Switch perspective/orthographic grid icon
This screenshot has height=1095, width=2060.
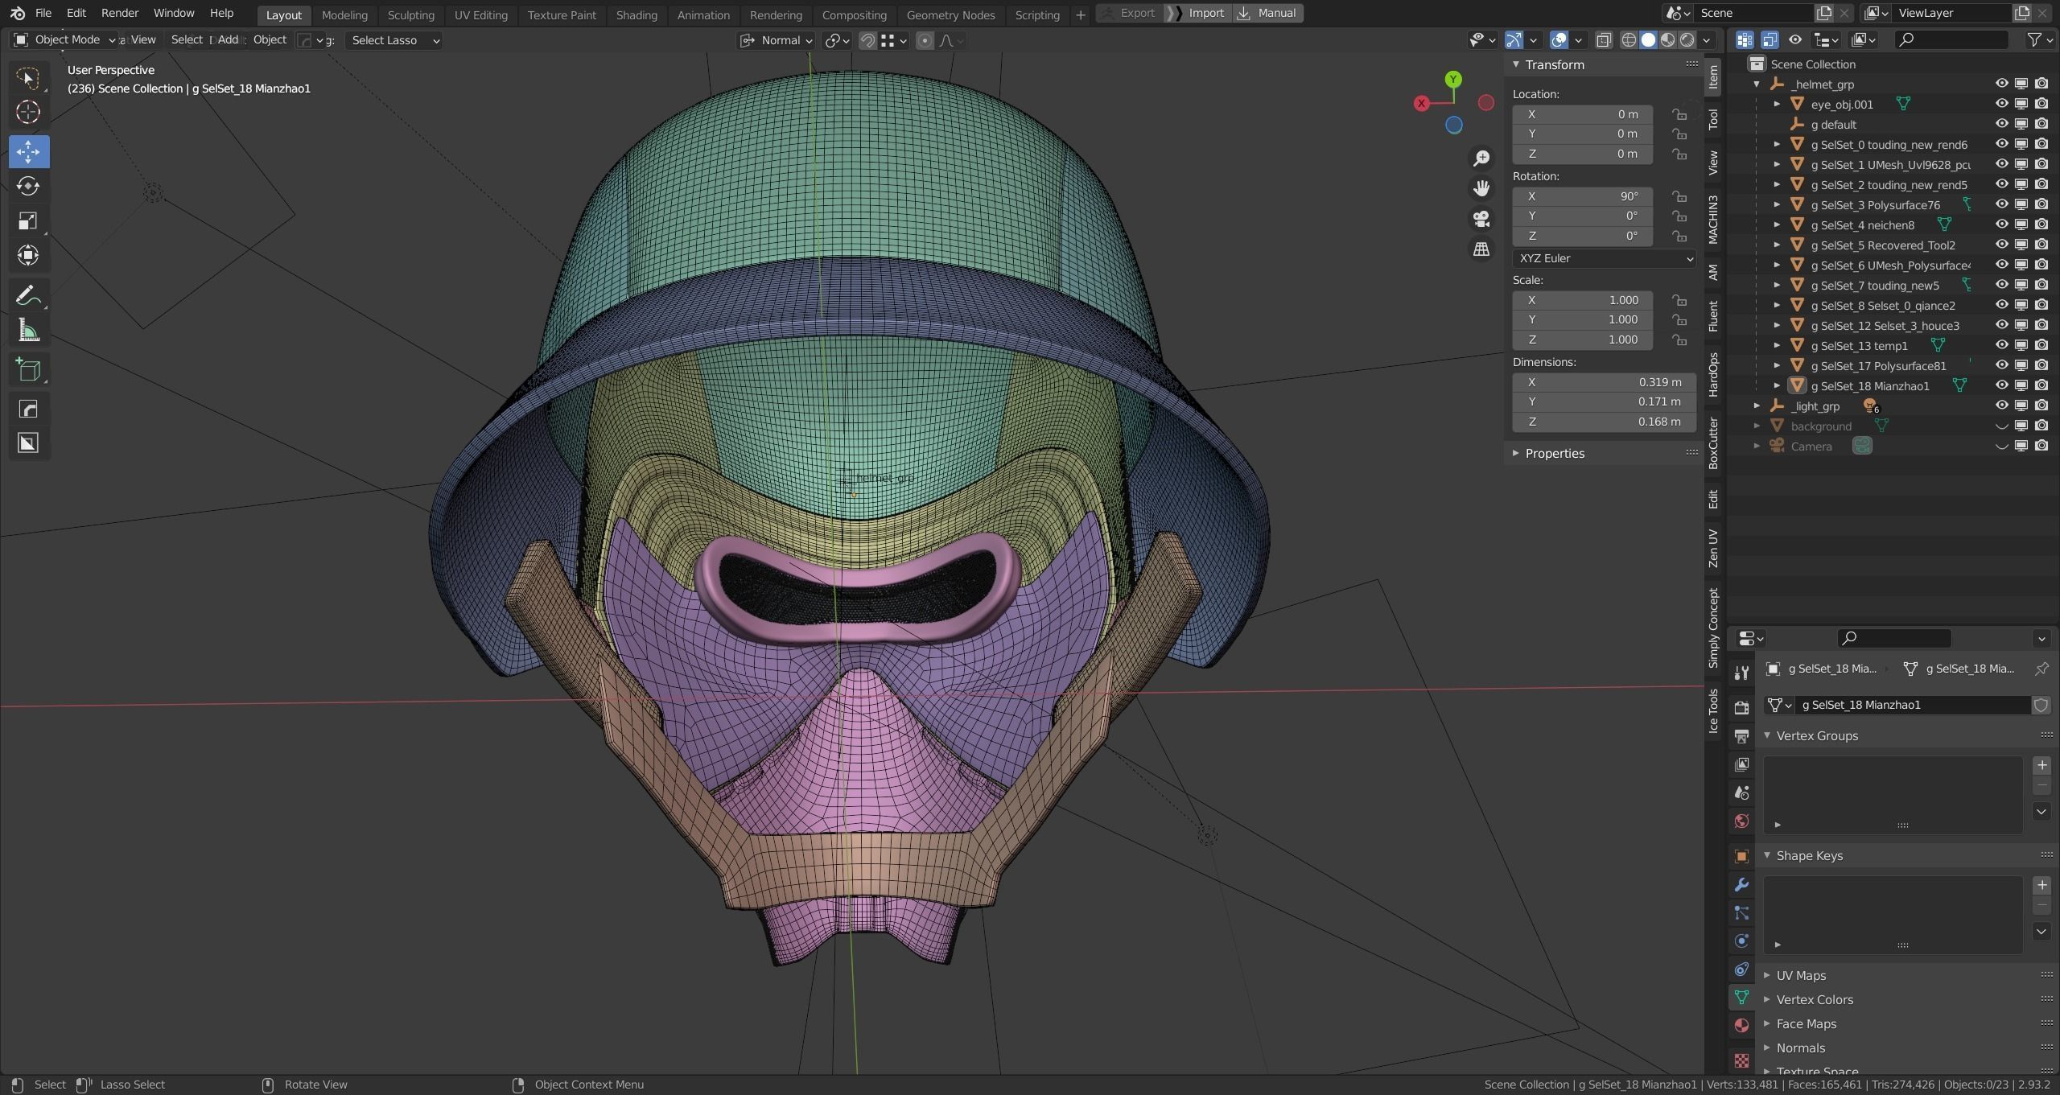[1481, 249]
